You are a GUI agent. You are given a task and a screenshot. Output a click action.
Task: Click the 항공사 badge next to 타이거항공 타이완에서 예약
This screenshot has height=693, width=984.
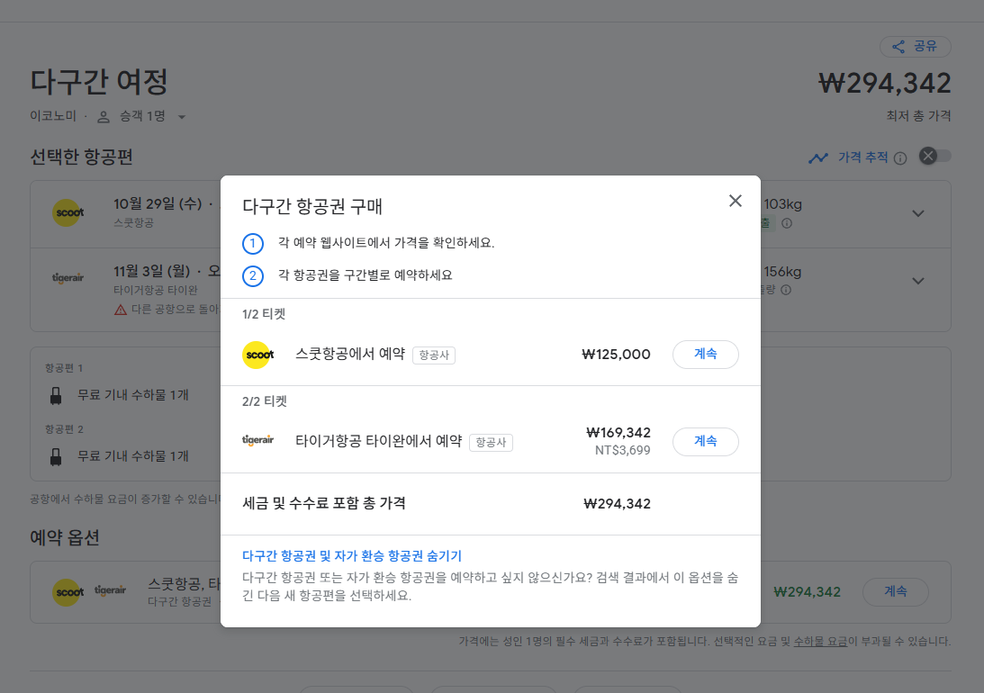pyautogui.click(x=491, y=442)
